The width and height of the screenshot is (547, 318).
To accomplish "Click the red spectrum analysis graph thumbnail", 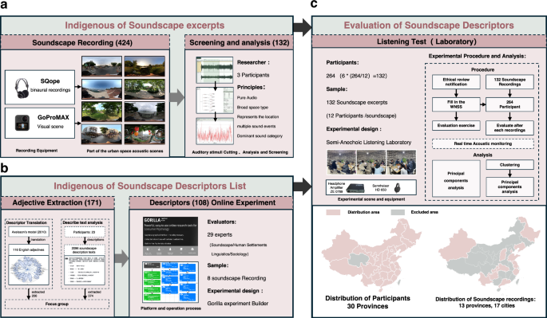I will pyautogui.click(x=215, y=131).
